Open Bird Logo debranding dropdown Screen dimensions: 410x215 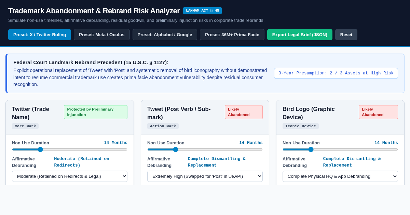tap(340, 176)
